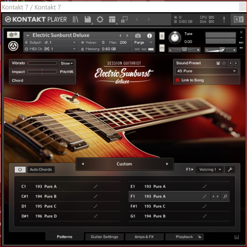Go to next Sound Preset arrow

click(x=236, y=63)
